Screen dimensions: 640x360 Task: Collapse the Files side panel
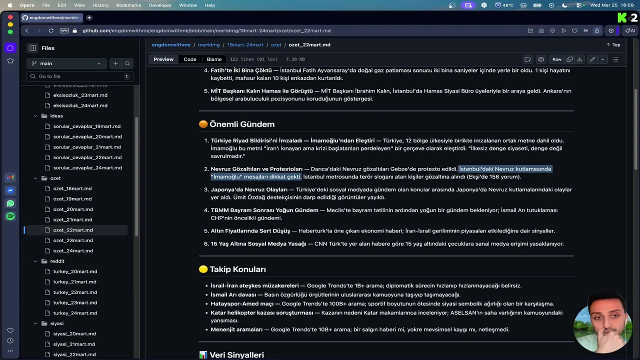click(x=32, y=48)
